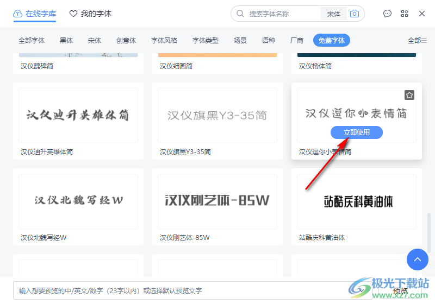The image size is (435, 304).
Task: Open 字体类型 filter
Action: point(206,40)
